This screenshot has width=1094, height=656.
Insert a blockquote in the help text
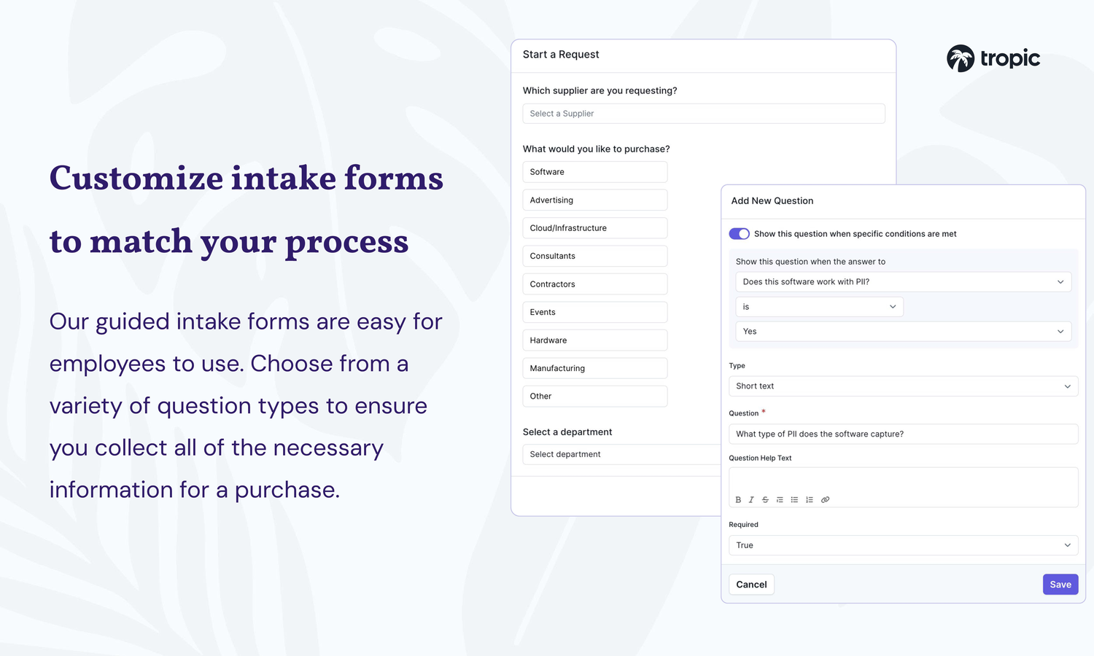(x=780, y=499)
